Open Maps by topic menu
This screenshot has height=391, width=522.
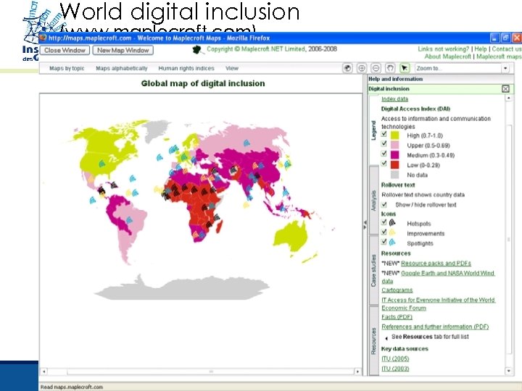click(67, 68)
